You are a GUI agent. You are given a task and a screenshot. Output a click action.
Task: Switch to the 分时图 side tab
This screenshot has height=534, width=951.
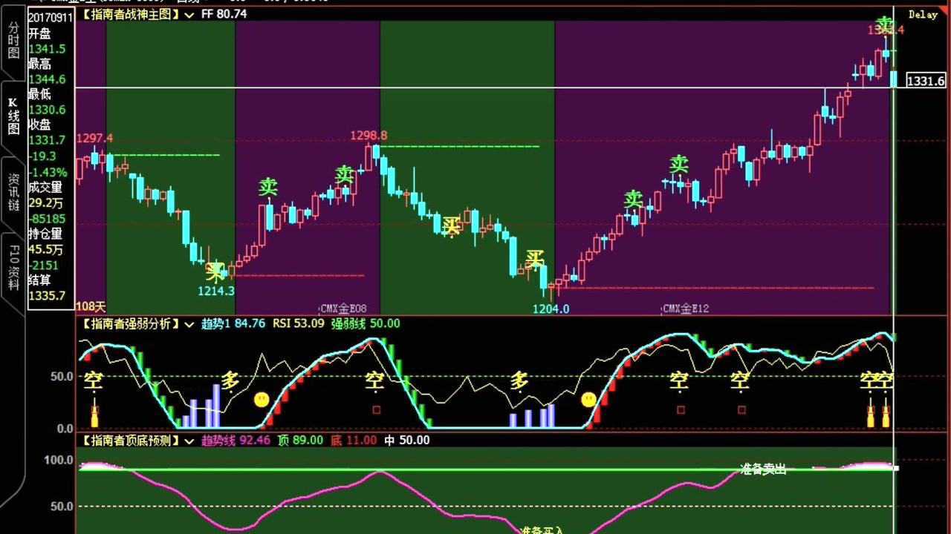click(13, 40)
